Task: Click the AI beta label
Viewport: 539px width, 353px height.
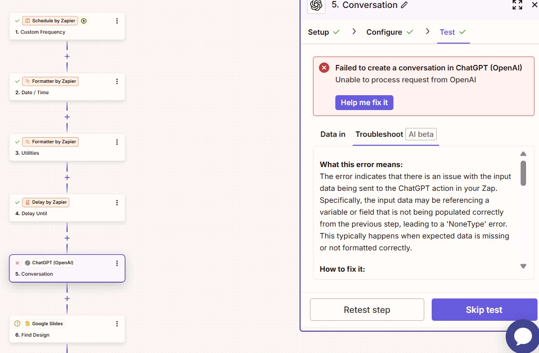Action: [x=421, y=134]
